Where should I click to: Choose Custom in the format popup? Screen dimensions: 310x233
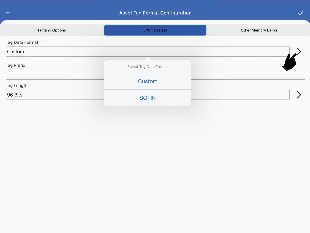tap(148, 81)
